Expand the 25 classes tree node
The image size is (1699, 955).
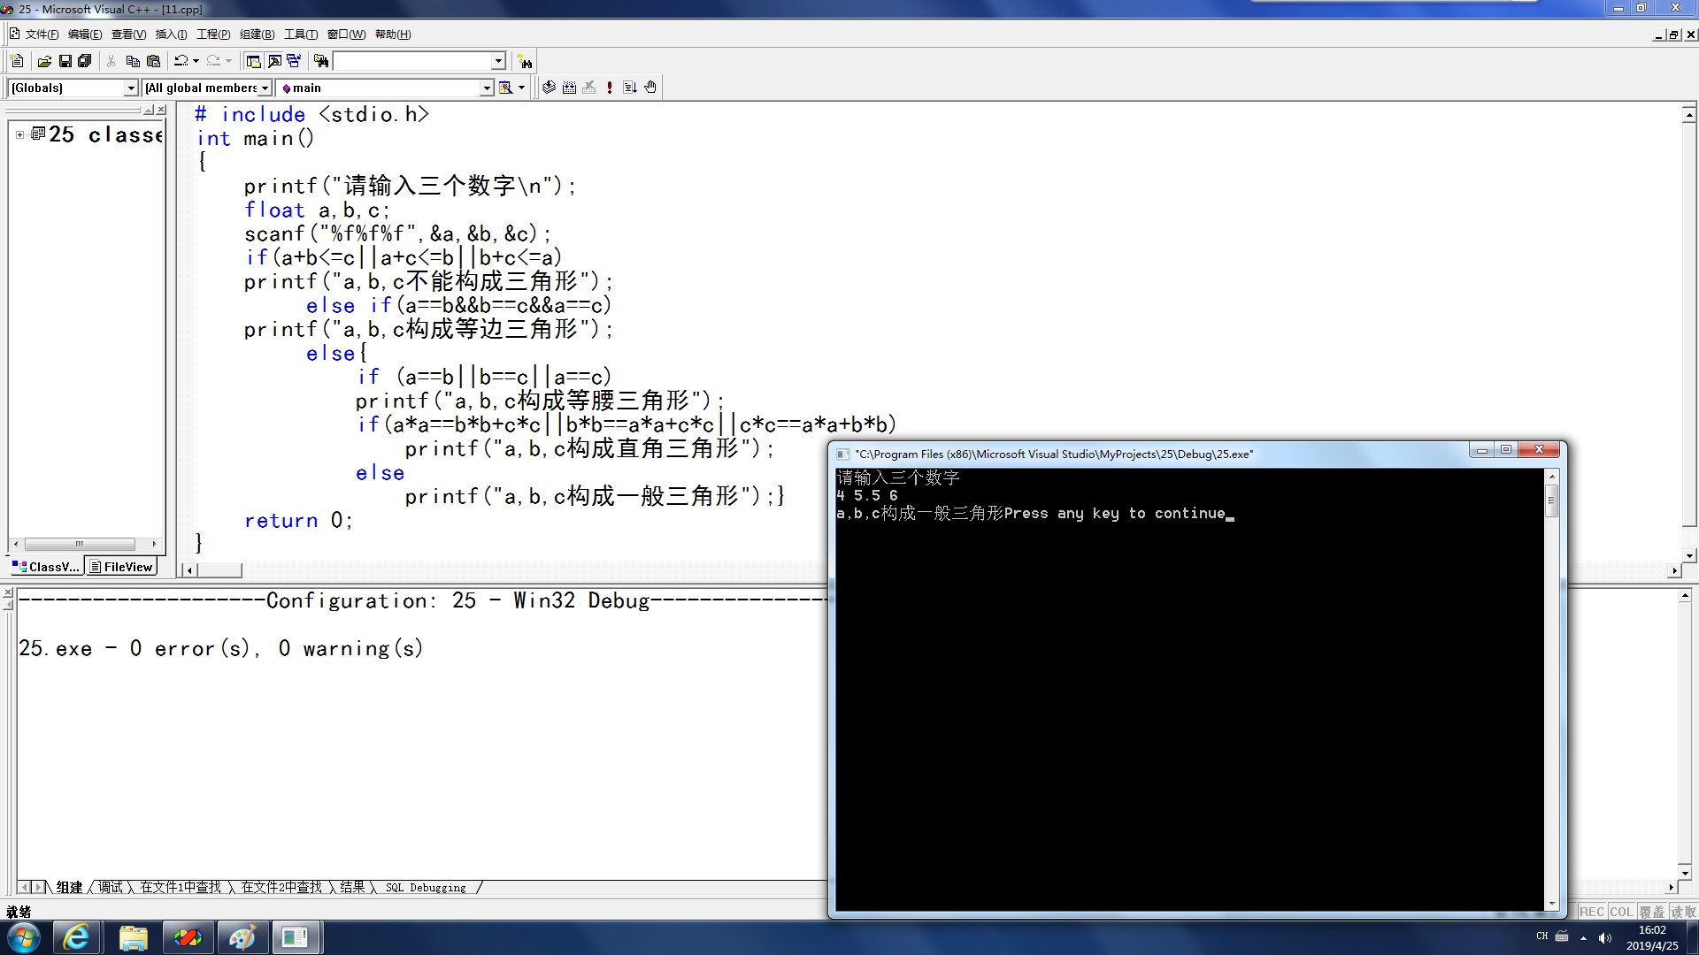point(19,134)
